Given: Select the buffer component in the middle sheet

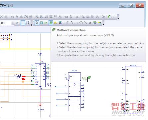Looking at the screenshot, I should pos(74,92).
